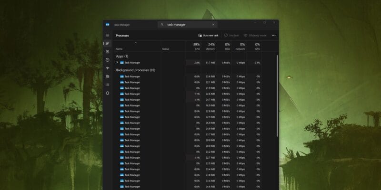Select the 24.6 MB memory value
The height and width of the screenshot is (190, 381).
click(x=210, y=187)
